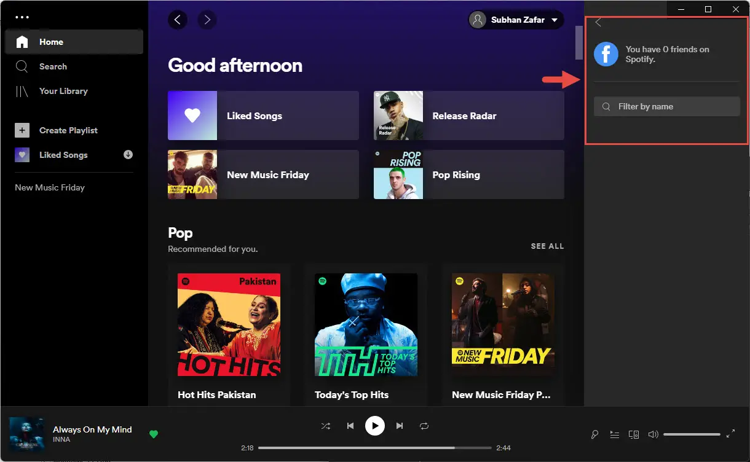Click the profile avatar icon
Image resolution: width=750 pixels, height=462 pixels.
pyautogui.click(x=478, y=20)
